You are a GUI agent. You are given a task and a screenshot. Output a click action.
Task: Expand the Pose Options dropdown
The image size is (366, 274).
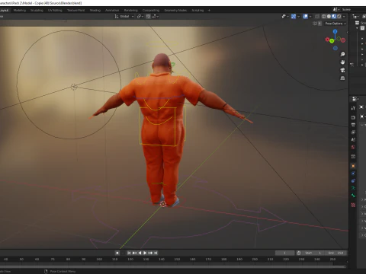coord(335,24)
